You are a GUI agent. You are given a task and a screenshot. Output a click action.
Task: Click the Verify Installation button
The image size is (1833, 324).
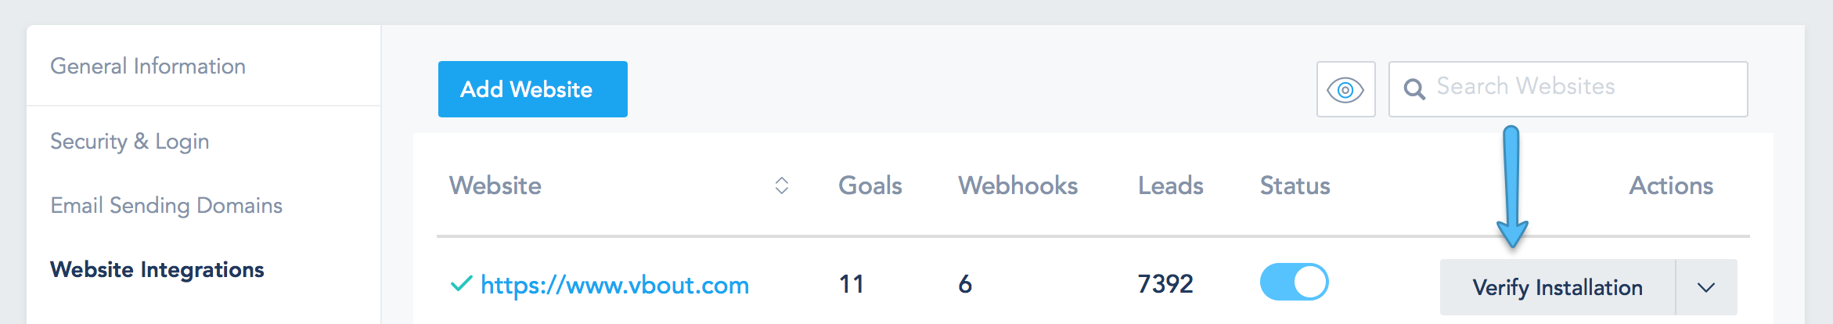tap(1558, 287)
